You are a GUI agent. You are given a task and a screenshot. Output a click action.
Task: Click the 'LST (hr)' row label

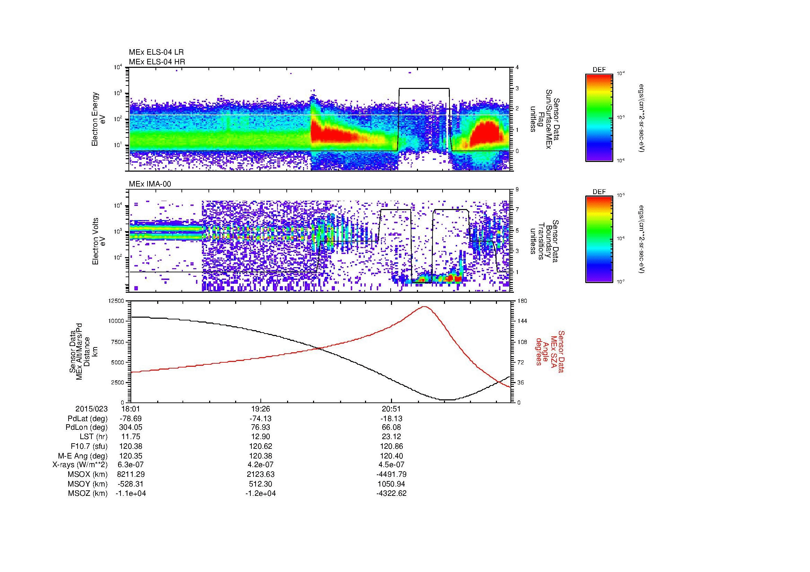click(x=94, y=437)
